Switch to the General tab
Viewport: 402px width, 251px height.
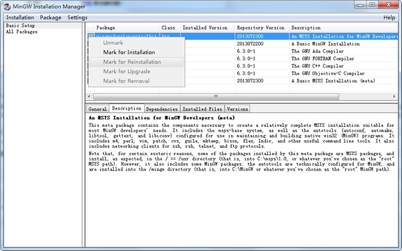[x=97, y=109]
